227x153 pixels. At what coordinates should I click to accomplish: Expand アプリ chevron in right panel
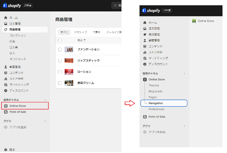[184, 126]
